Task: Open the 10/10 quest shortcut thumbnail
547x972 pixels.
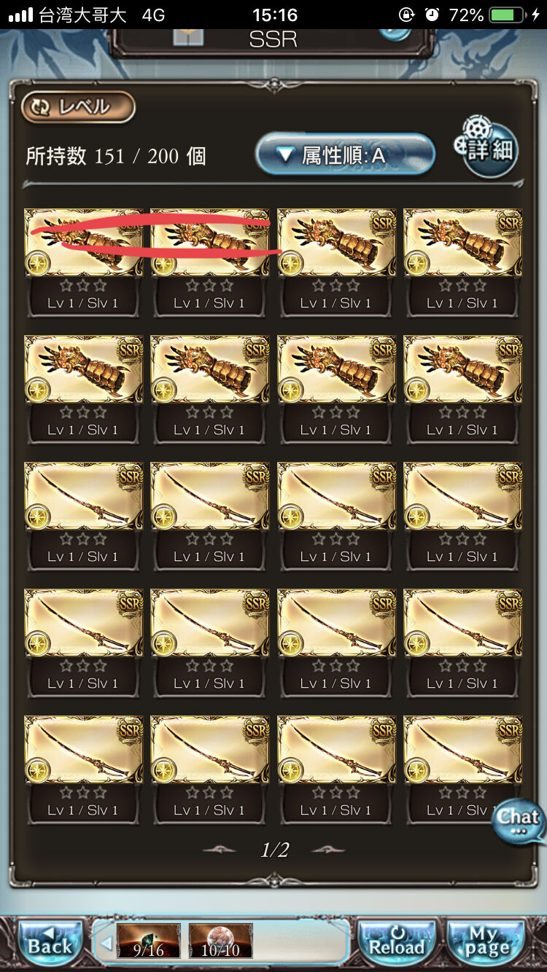Action: pos(220,941)
